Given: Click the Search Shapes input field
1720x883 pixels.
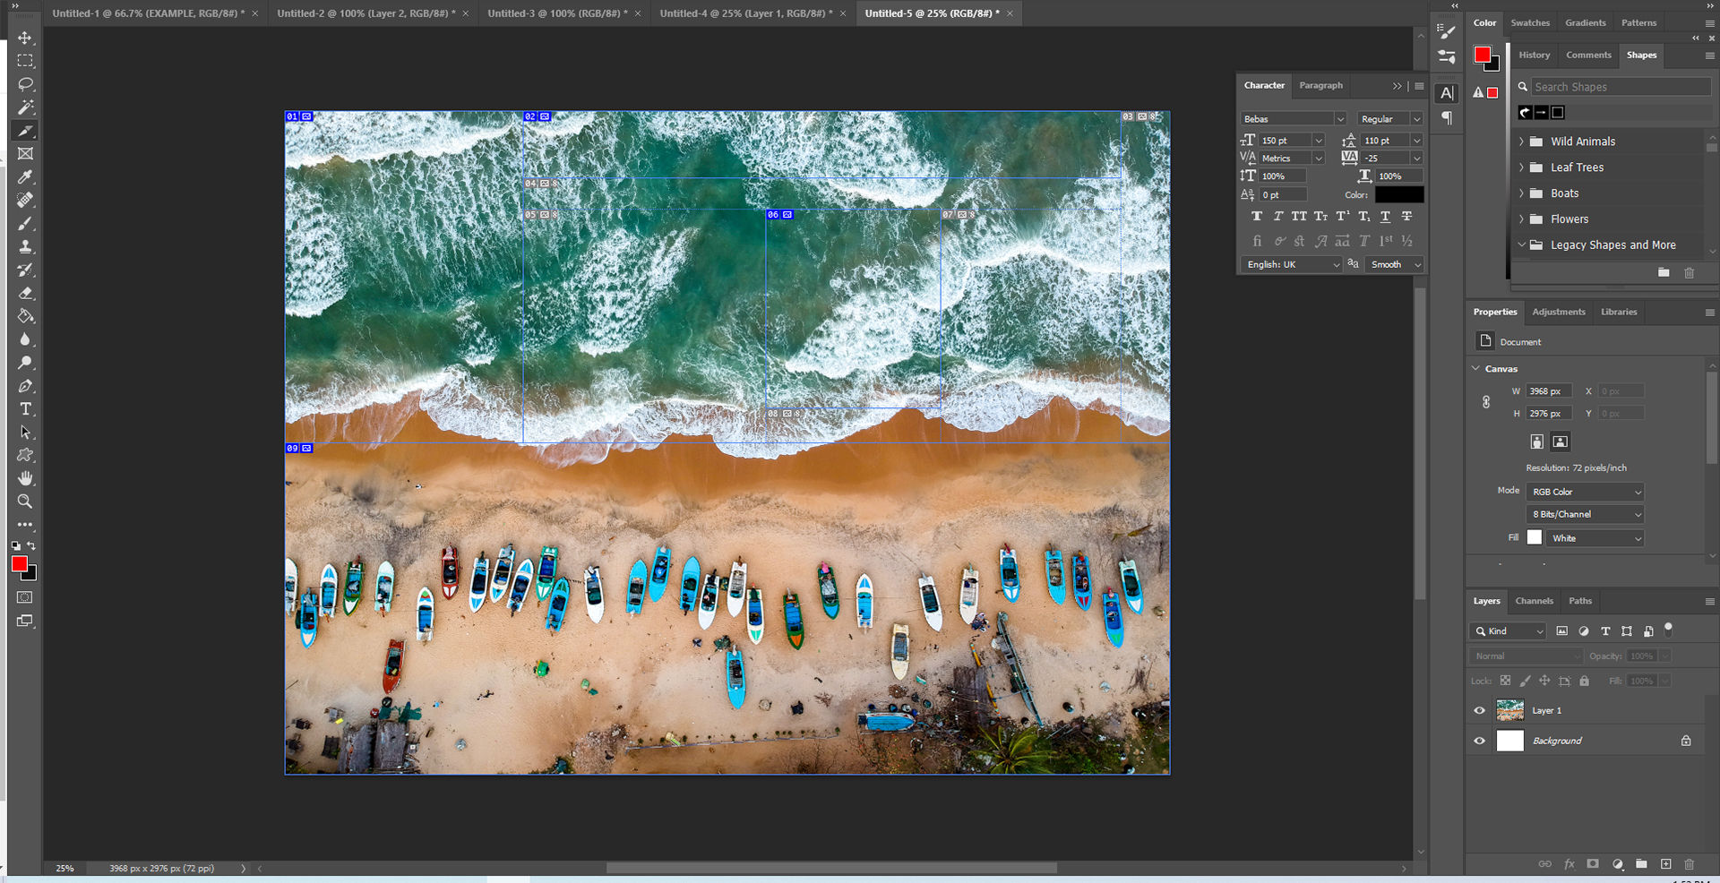Looking at the screenshot, I should pyautogui.click(x=1620, y=87).
